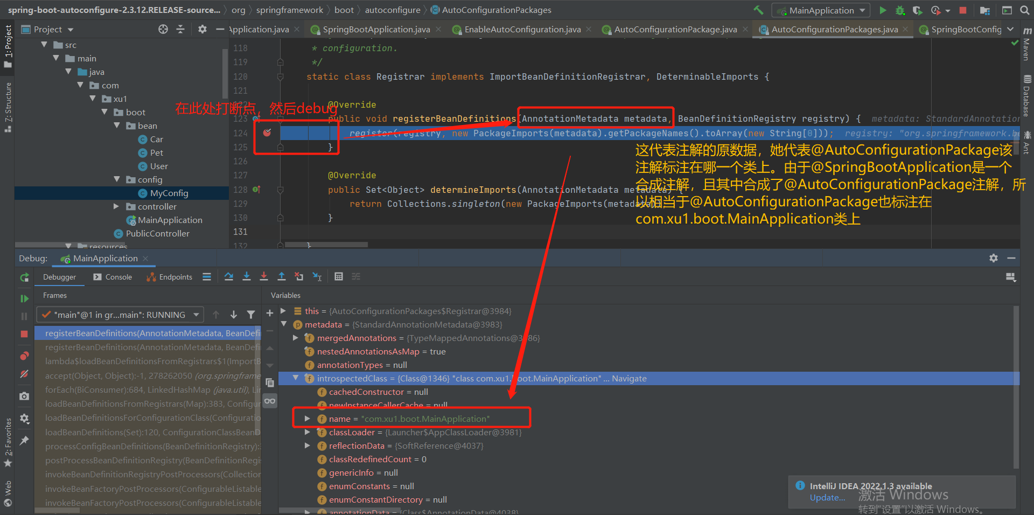The image size is (1034, 515).
Task: Toggle the Maven tool window
Action: click(1027, 44)
